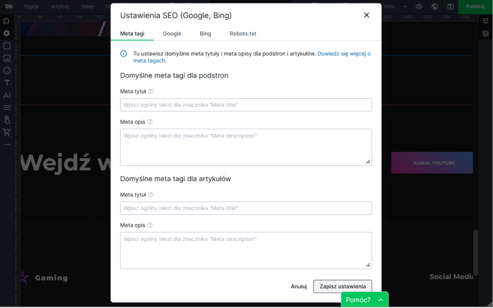Focus the articles Meta title input field

tap(246, 208)
